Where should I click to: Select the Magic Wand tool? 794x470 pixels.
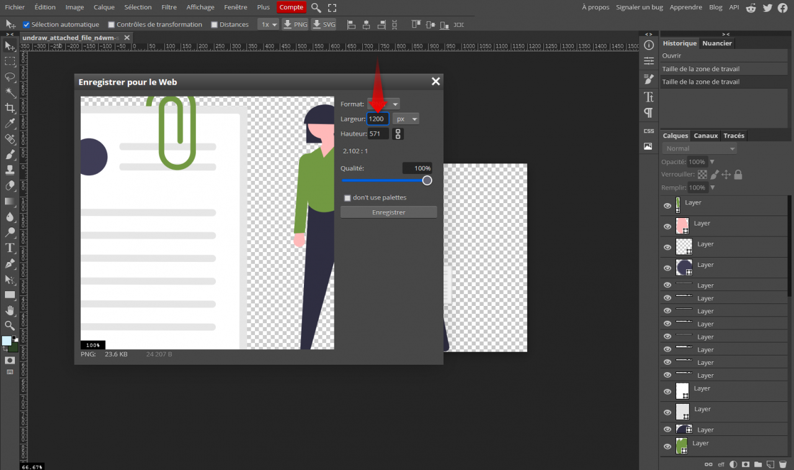point(10,93)
